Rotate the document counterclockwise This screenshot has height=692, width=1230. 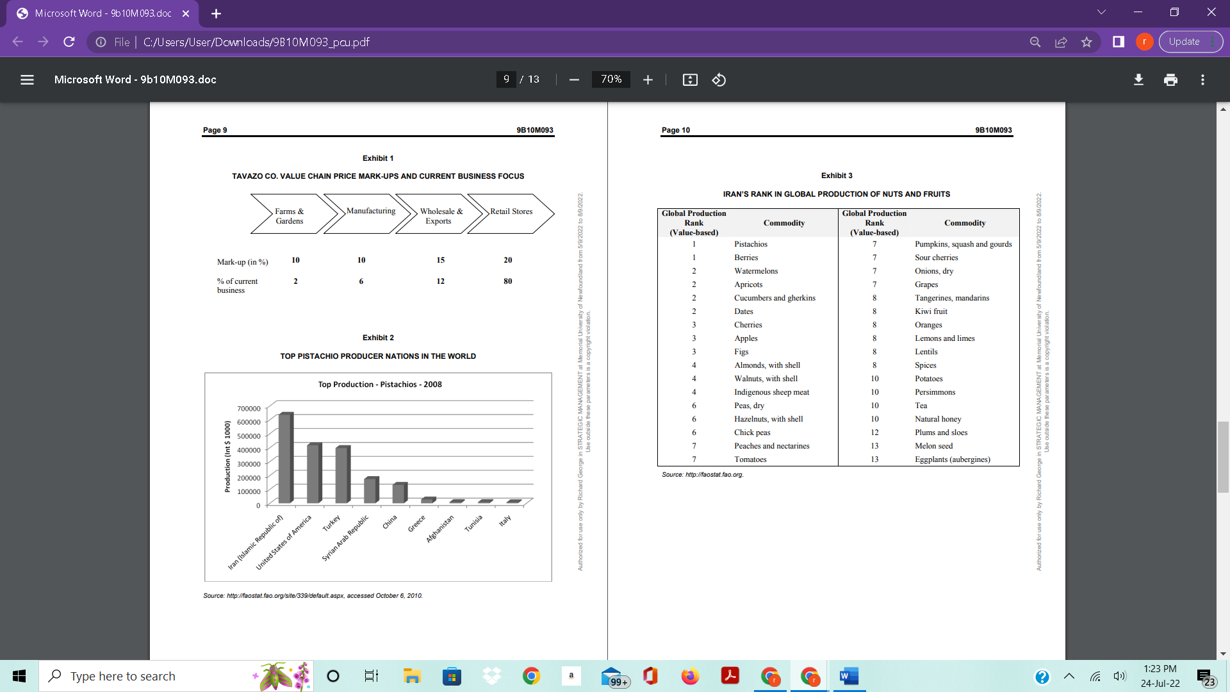tap(719, 79)
